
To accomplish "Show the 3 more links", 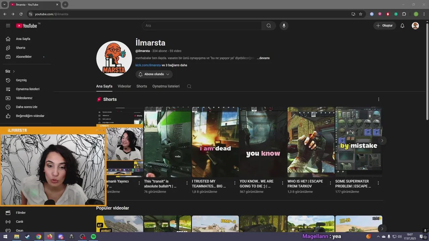I will pos(174,65).
